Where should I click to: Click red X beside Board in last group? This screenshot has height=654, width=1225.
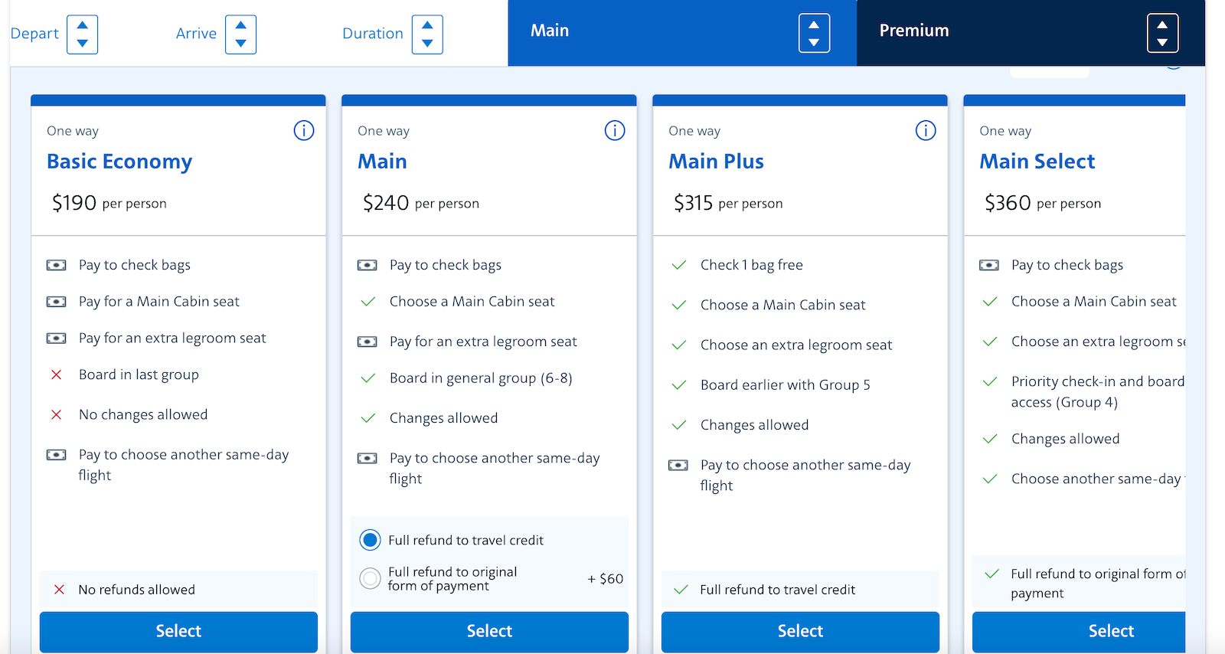(x=56, y=374)
